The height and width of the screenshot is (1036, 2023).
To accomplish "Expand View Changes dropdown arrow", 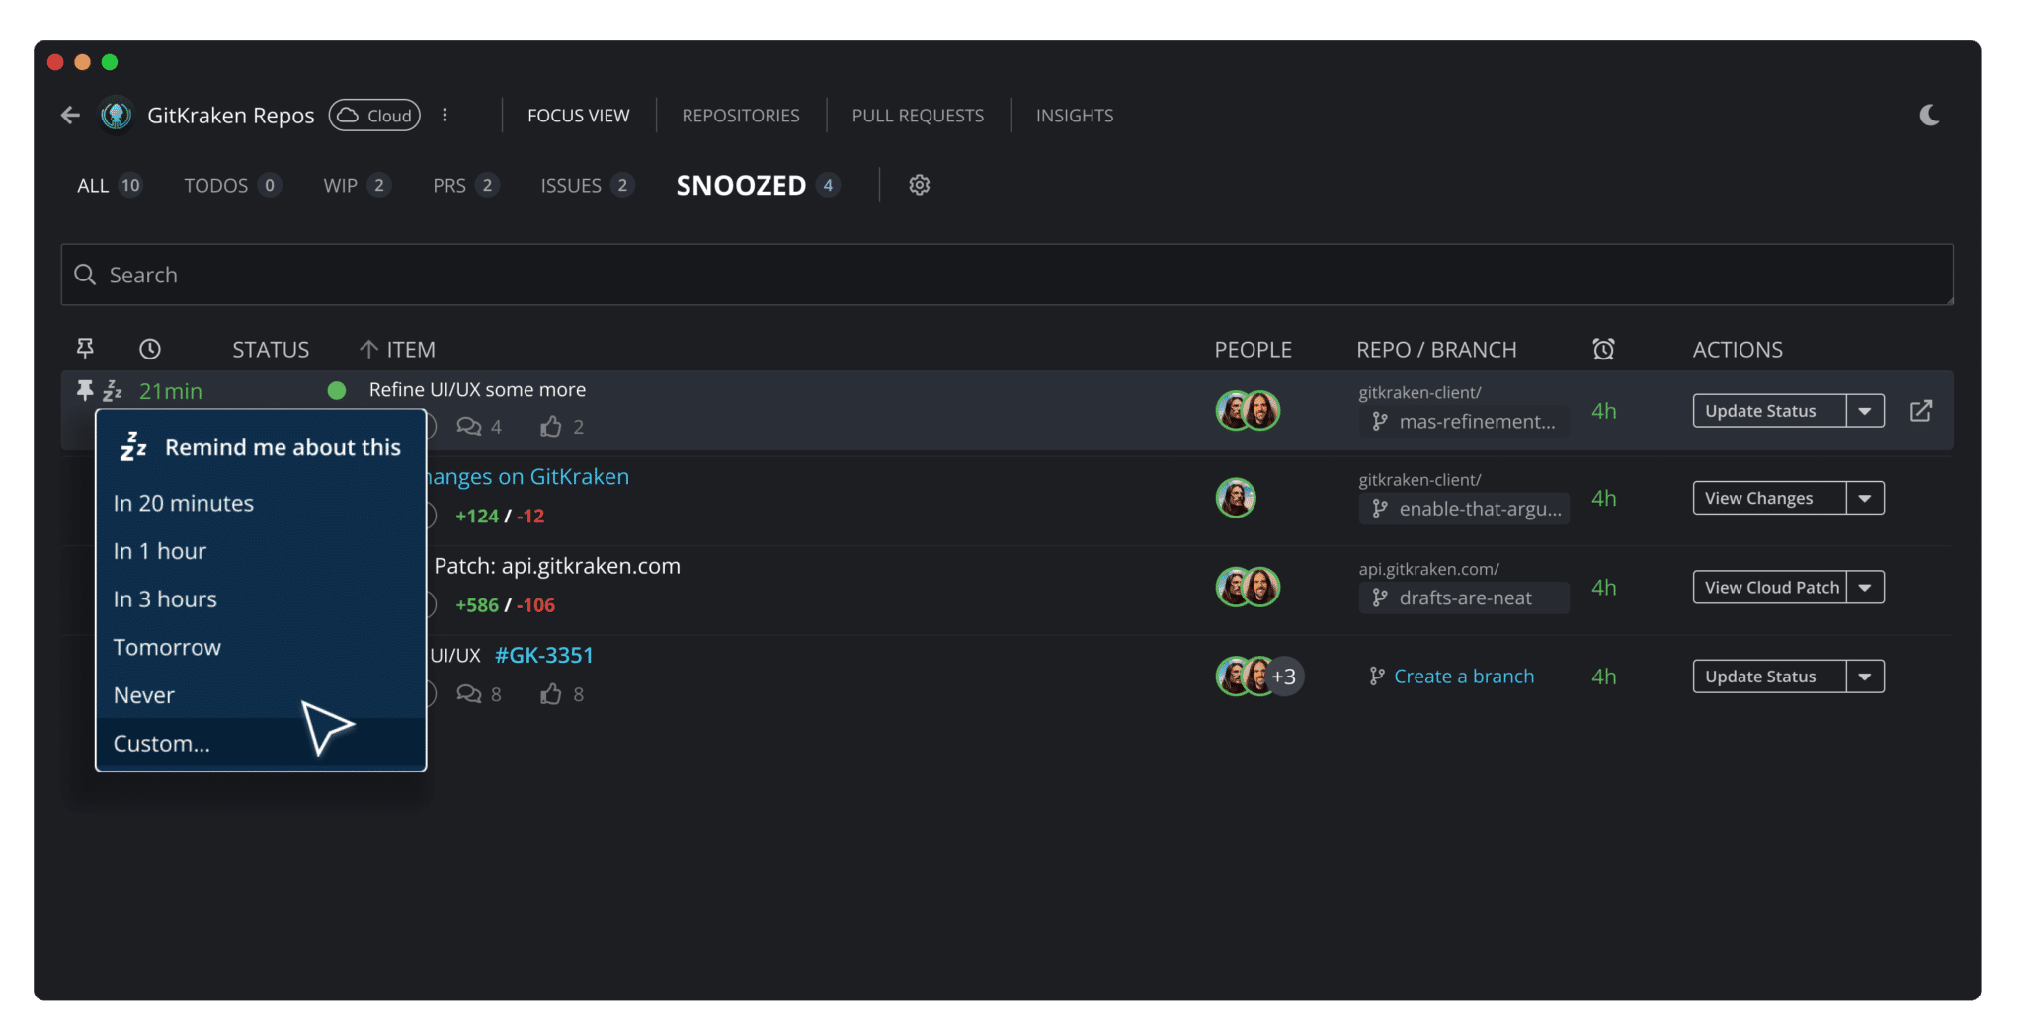I will tap(1865, 499).
